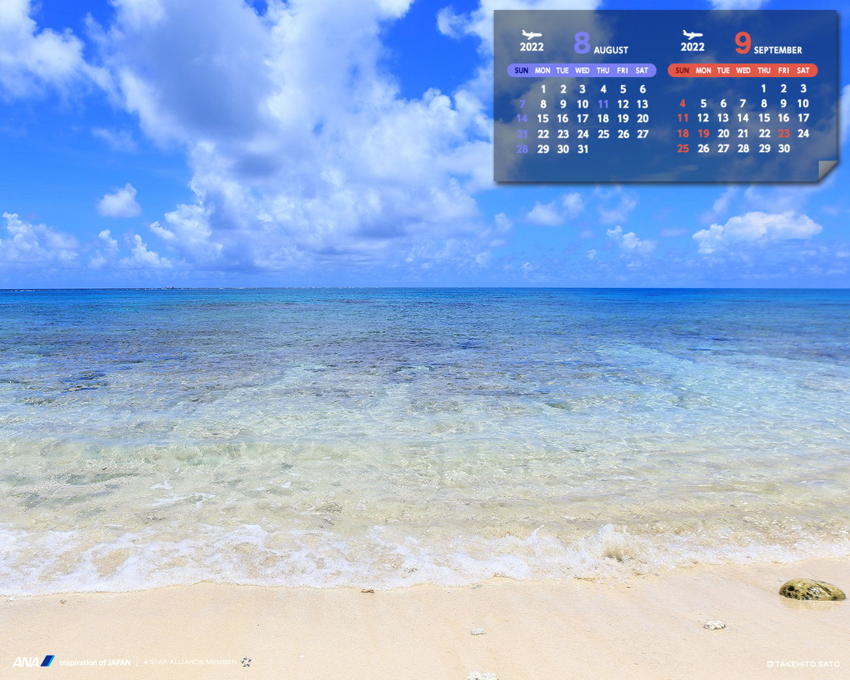This screenshot has width=850, height=680.
Task: Click the large red 9 numeral
Action: pos(742,43)
